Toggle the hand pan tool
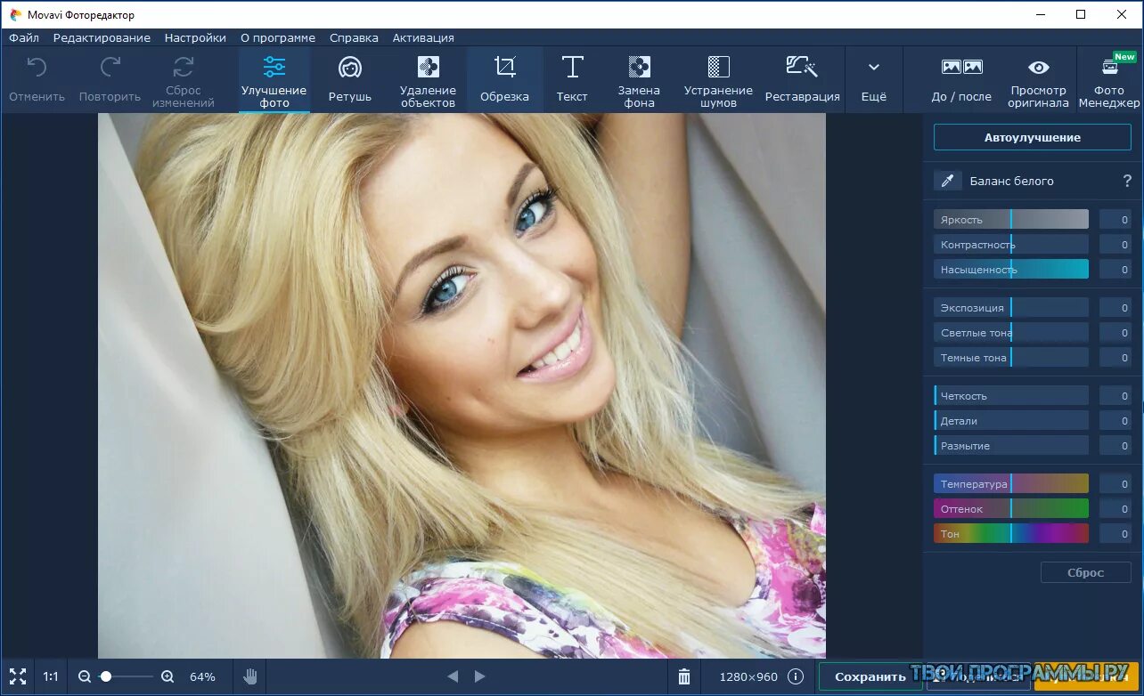Screen dimensions: 1144x696 pos(250,676)
